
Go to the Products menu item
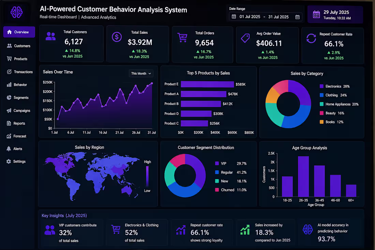(19, 59)
